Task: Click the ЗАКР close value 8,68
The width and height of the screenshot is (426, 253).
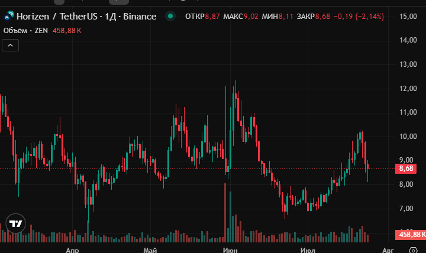Action: click(x=322, y=17)
